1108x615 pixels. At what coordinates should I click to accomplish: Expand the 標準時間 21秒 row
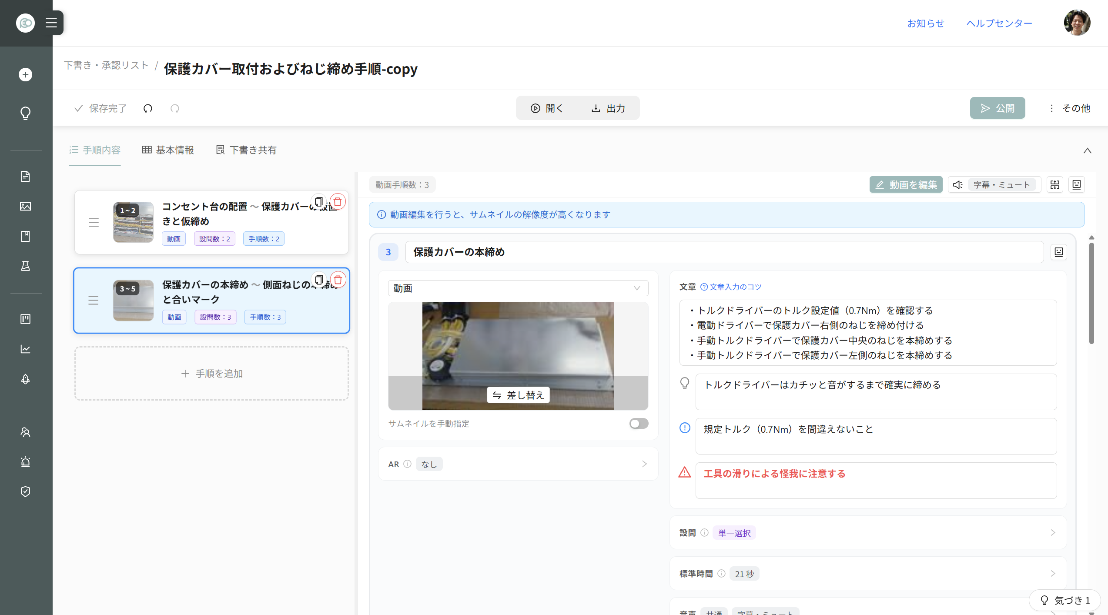click(868, 574)
